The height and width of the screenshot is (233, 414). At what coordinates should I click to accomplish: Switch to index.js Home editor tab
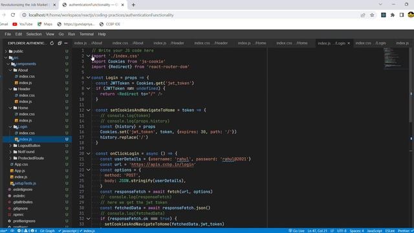click(x=252, y=43)
